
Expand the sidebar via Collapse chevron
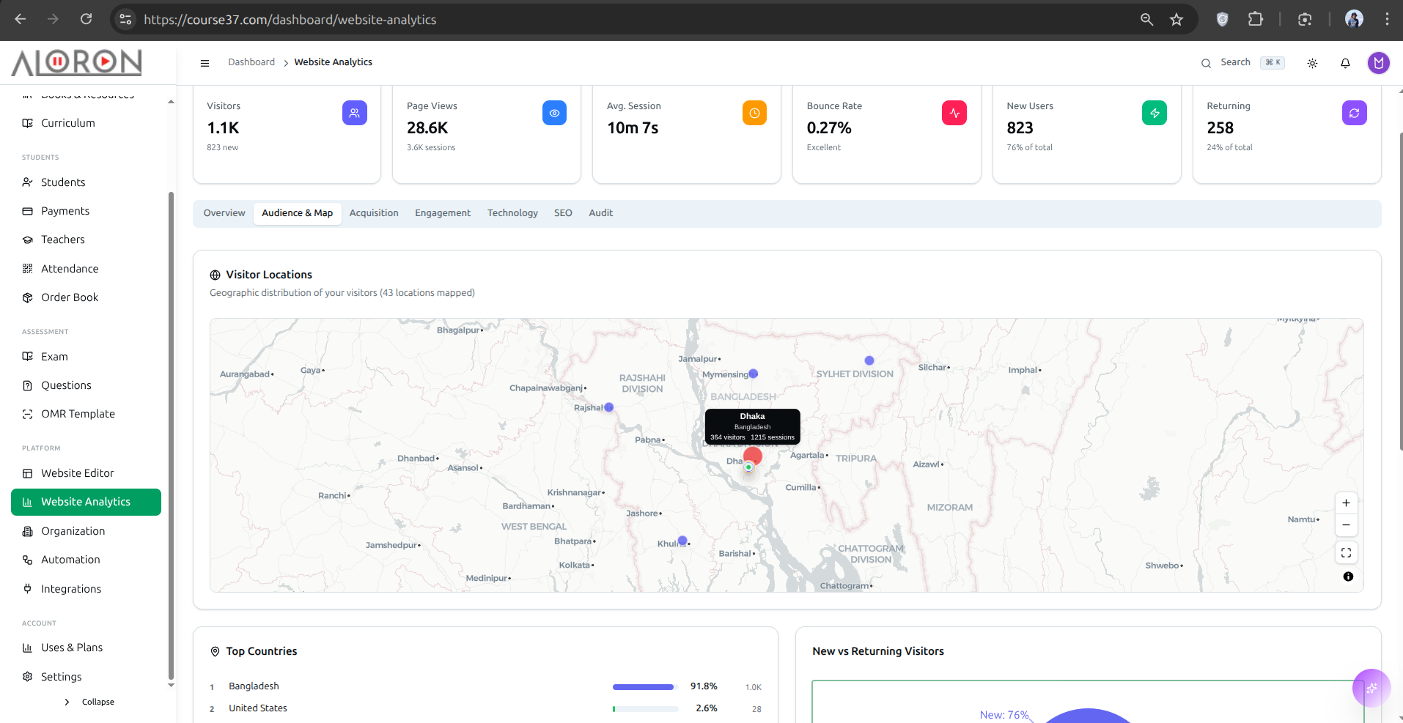click(x=67, y=702)
